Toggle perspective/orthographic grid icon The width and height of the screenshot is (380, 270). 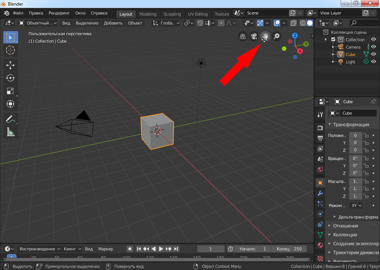click(242, 36)
